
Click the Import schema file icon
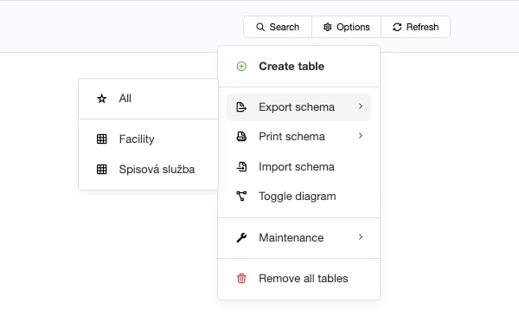[241, 166]
